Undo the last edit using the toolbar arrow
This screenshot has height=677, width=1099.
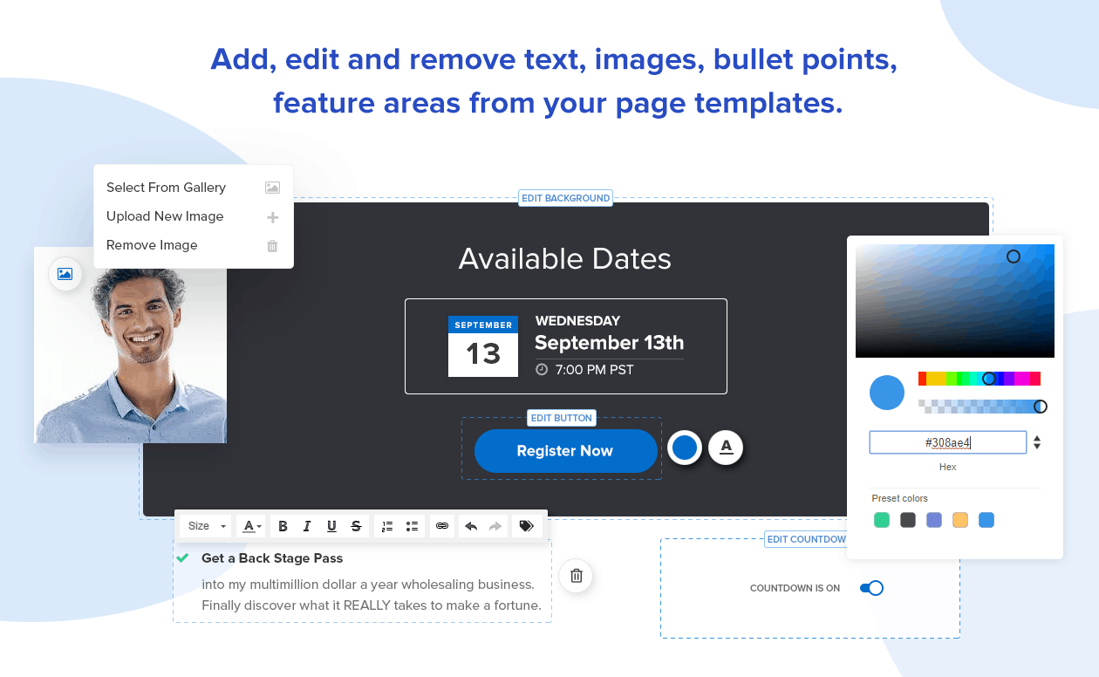click(x=471, y=526)
